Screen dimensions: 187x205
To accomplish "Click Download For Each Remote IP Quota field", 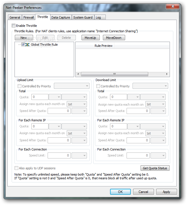I will click(119, 126).
